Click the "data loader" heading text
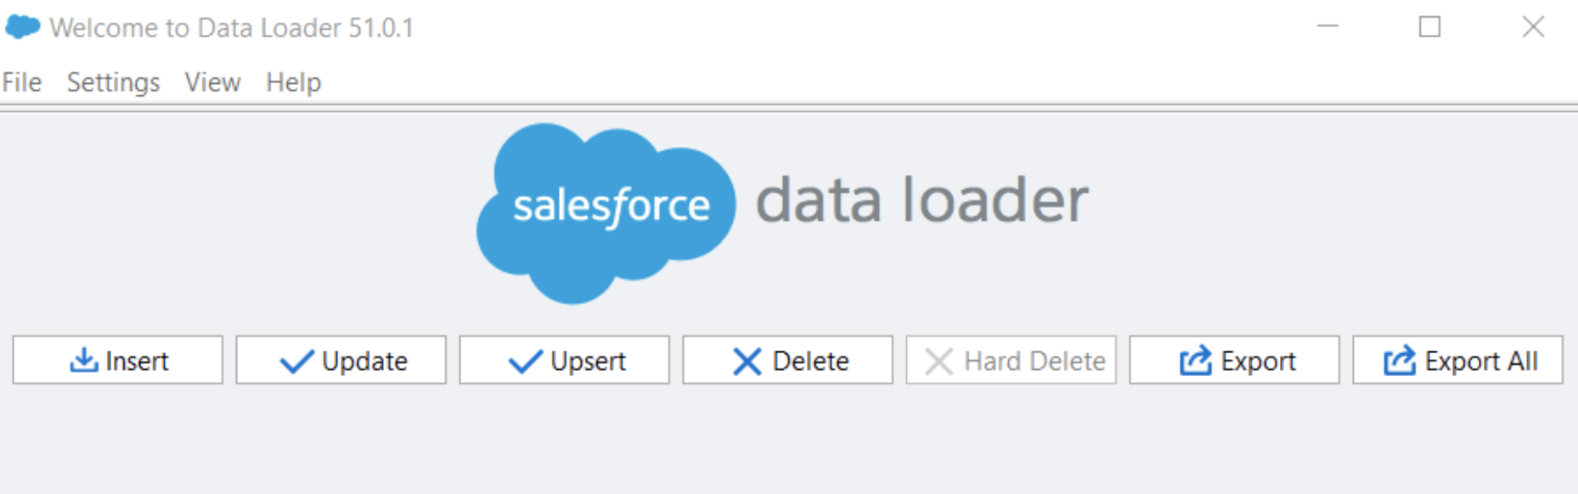This screenshot has width=1578, height=494. pyautogui.click(x=921, y=200)
